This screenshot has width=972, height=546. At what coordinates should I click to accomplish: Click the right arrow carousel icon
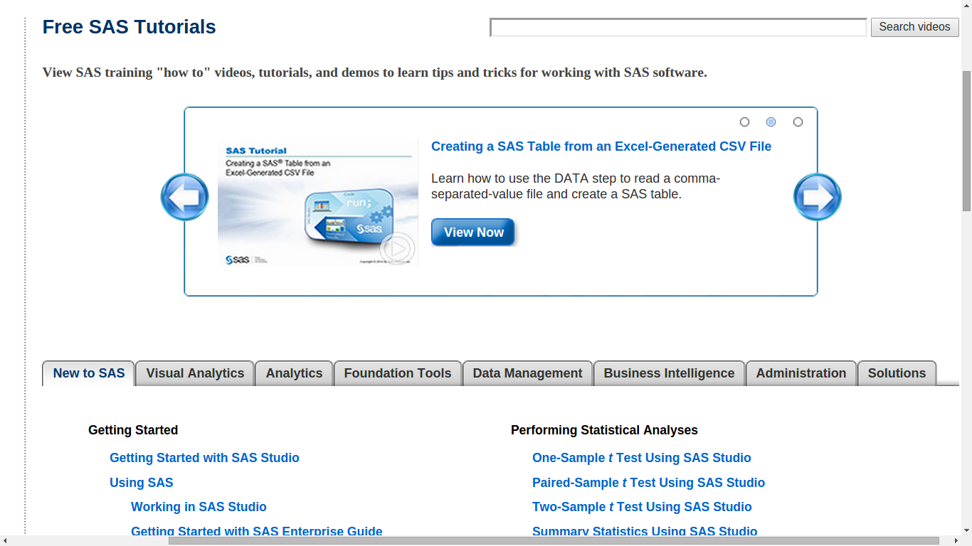pos(817,197)
